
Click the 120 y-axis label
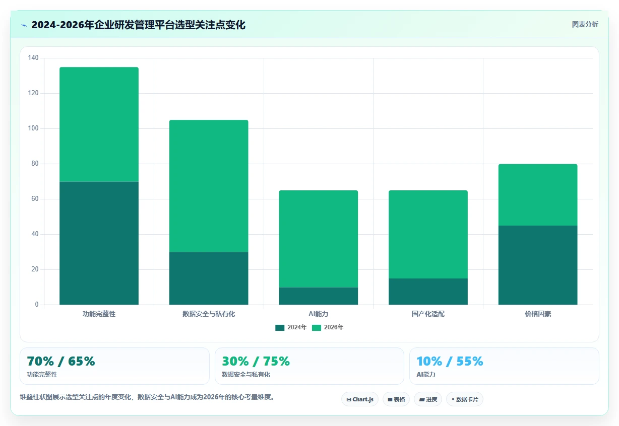33,93
